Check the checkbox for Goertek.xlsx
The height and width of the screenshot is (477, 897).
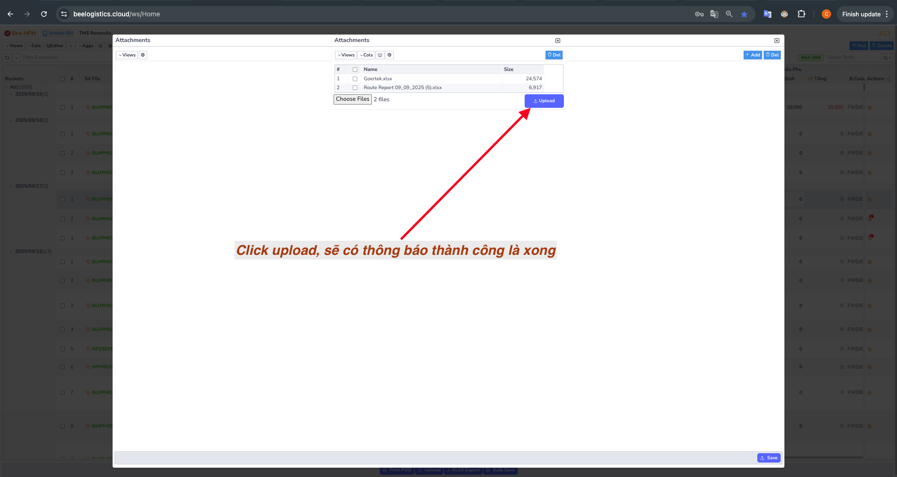pyautogui.click(x=355, y=78)
